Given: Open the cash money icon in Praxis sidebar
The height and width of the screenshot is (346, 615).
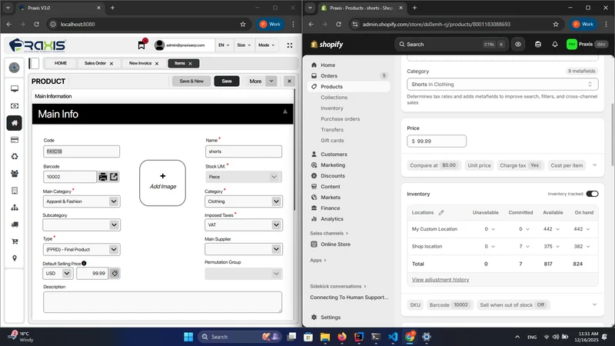Looking at the screenshot, I should [x=15, y=106].
